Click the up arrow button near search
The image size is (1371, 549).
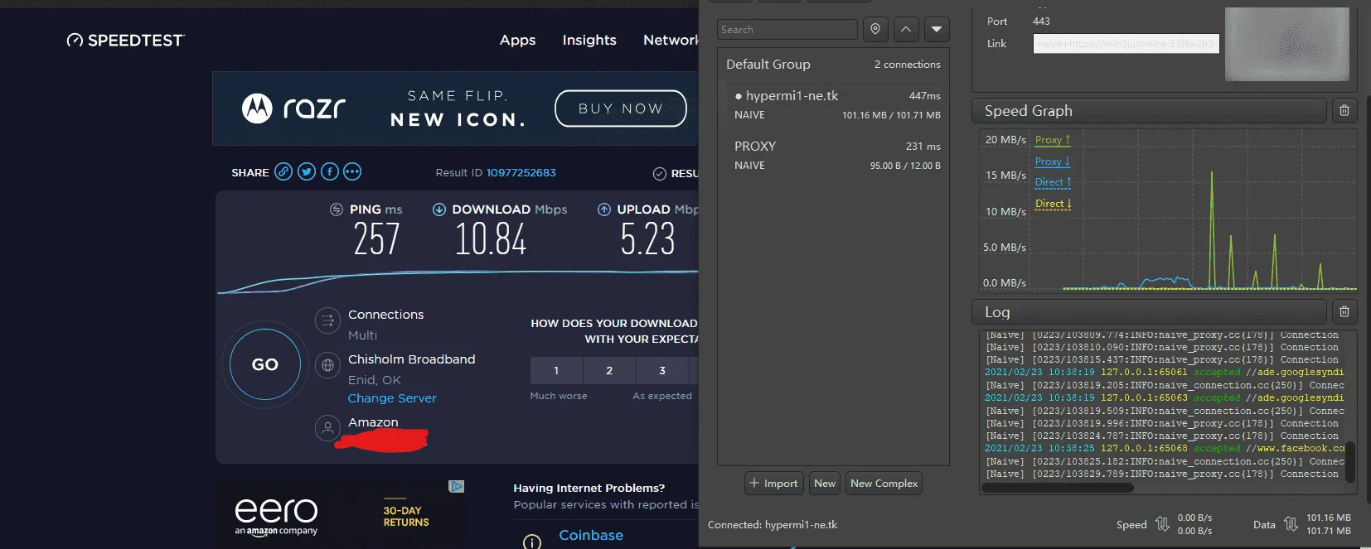click(x=906, y=29)
